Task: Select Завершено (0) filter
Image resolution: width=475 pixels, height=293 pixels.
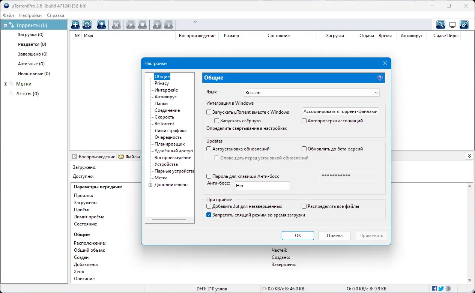Action: 33,54
